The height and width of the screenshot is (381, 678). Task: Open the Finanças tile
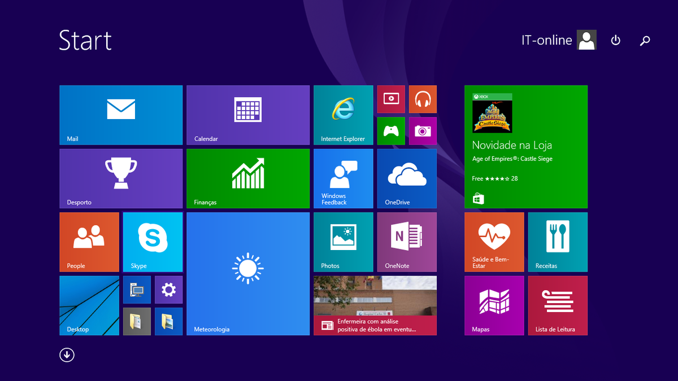tap(248, 178)
